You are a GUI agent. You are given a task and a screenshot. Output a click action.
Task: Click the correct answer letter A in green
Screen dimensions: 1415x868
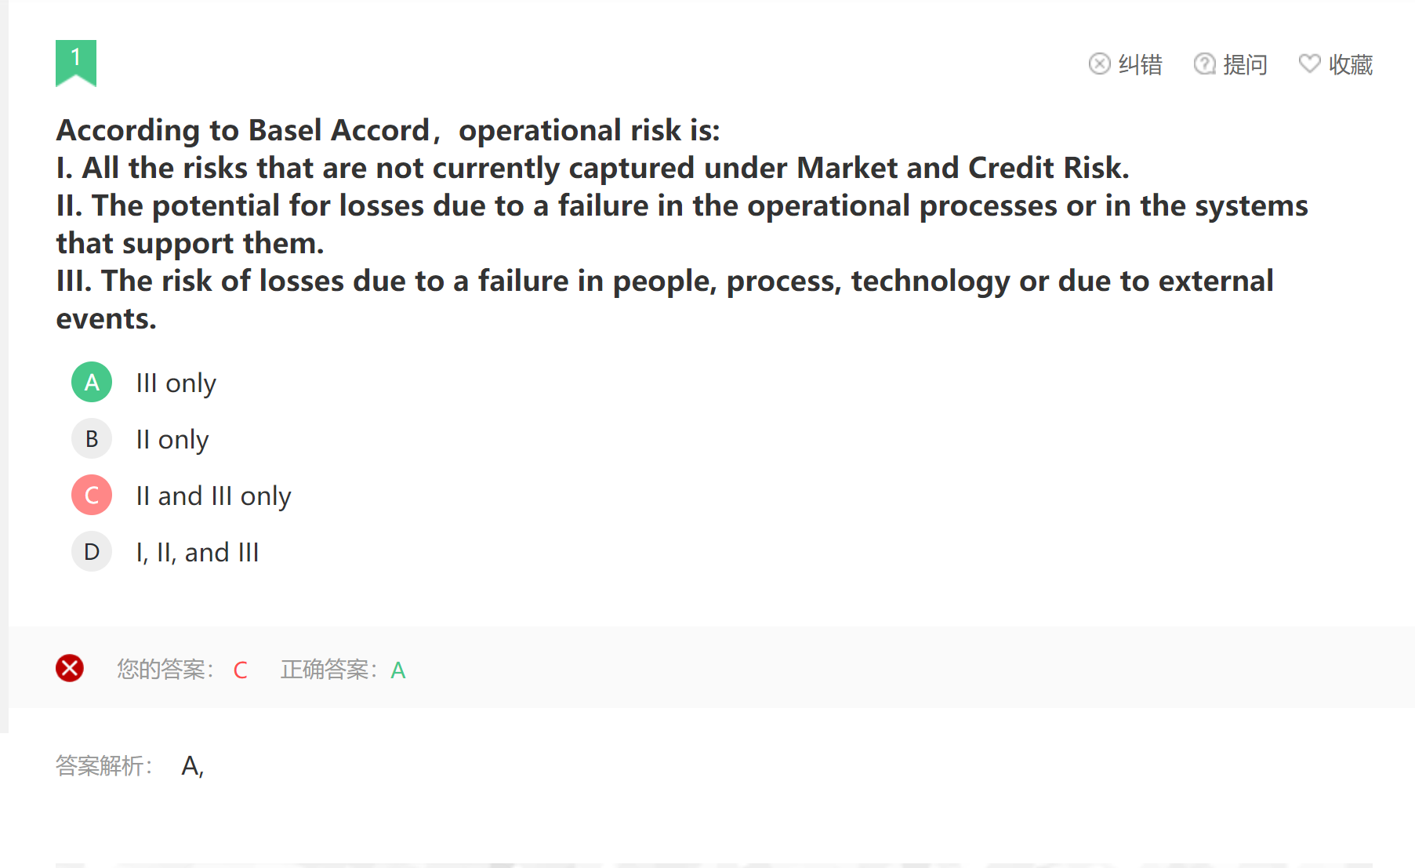click(x=398, y=670)
